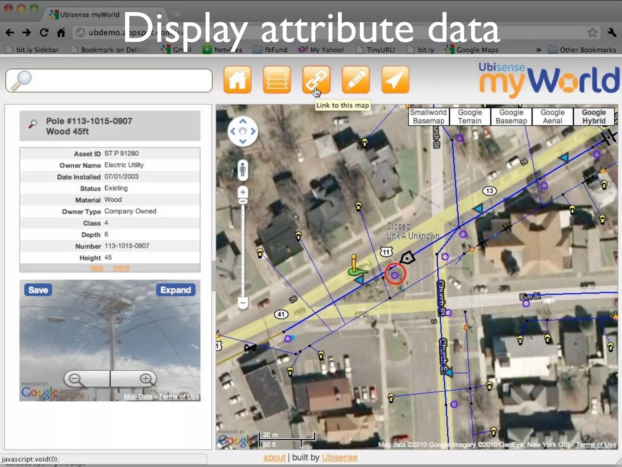The image size is (622, 467).
Task: Click Owner Name value 'Electric Utility'
Action: click(124, 165)
